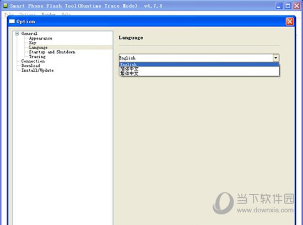Screen dimensions: 303x225
Task: Open Startup and Shutdown settings
Action: (x=52, y=52)
